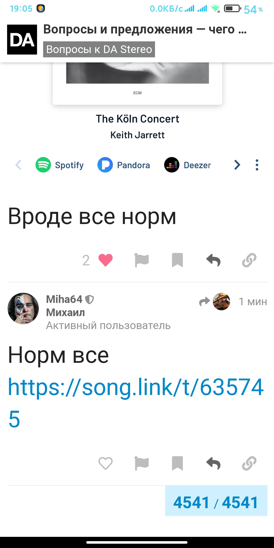Copy share link of Miha64's post
This screenshot has width=274, height=548.
coord(249,463)
